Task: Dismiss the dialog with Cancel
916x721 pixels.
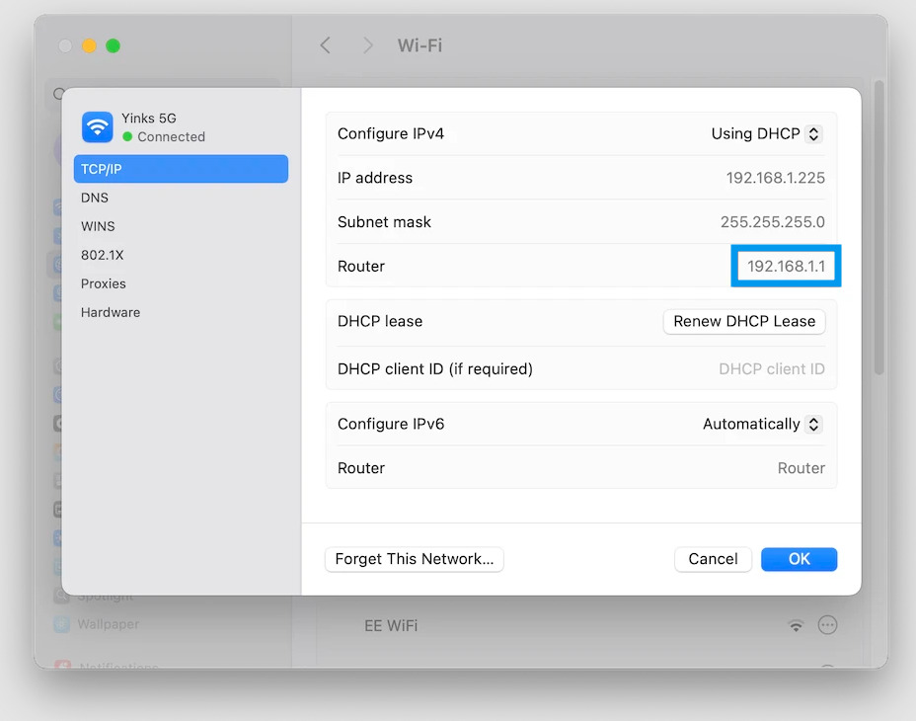Action: click(x=713, y=559)
